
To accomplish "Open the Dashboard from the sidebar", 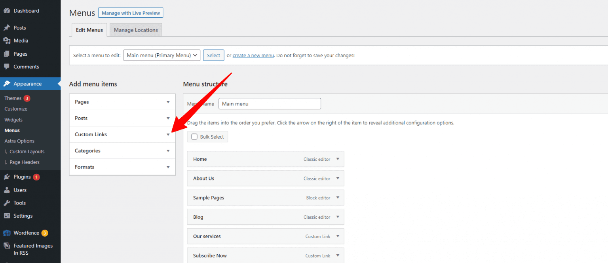I will [x=7, y=11].
